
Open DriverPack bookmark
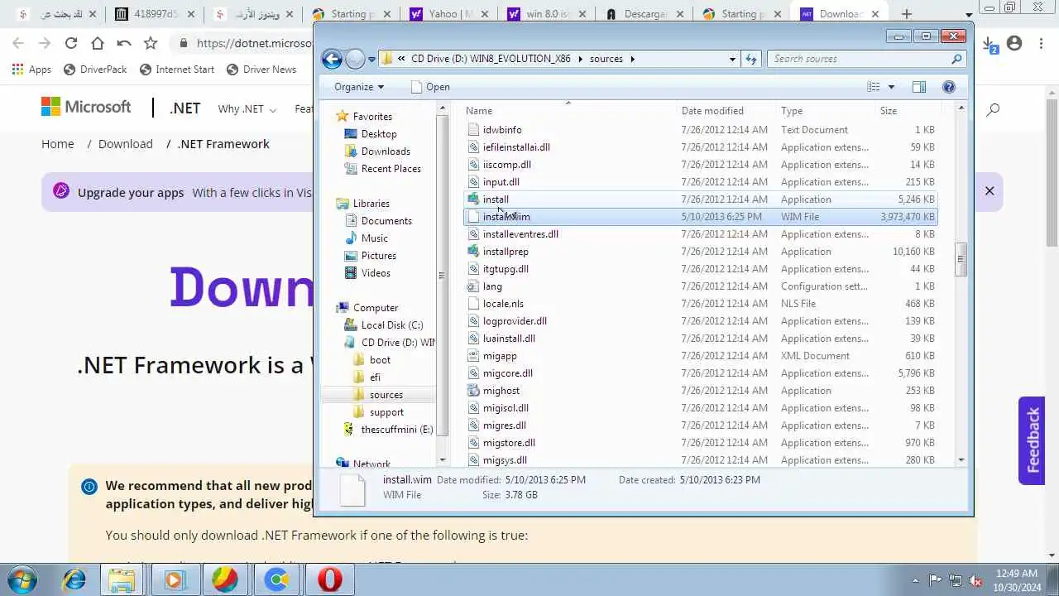[94, 70]
